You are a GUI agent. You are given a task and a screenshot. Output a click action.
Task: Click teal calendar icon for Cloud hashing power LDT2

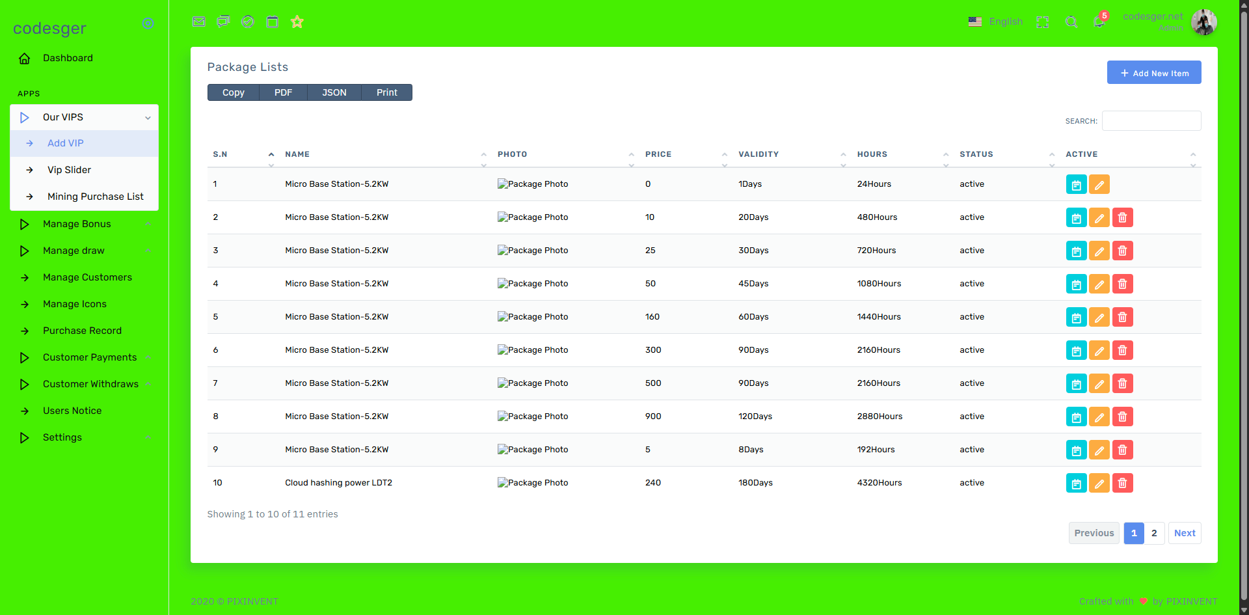[x=1077, y=484]
